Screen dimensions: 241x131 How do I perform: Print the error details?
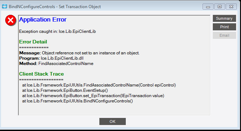coord(224,27)
